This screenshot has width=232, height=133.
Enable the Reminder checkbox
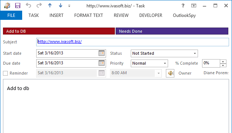click(5, 73)
